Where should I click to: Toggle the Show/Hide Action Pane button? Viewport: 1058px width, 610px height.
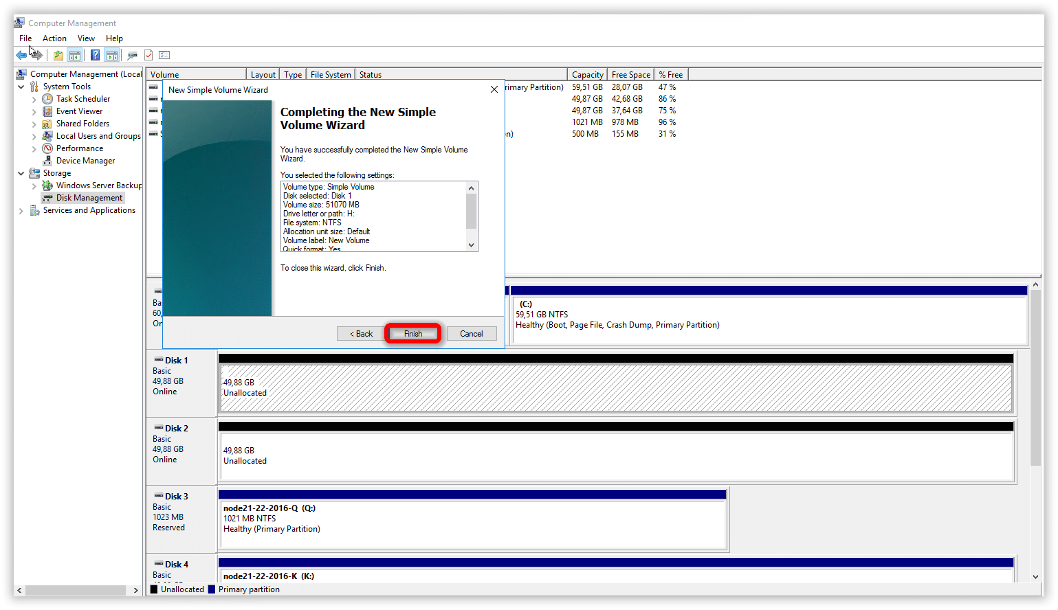pos(112,56)
